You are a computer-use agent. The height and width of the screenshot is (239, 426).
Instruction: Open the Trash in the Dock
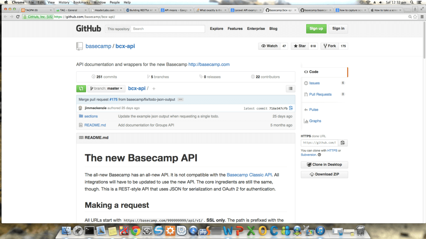pyautogui.click(x=361, y=231)
